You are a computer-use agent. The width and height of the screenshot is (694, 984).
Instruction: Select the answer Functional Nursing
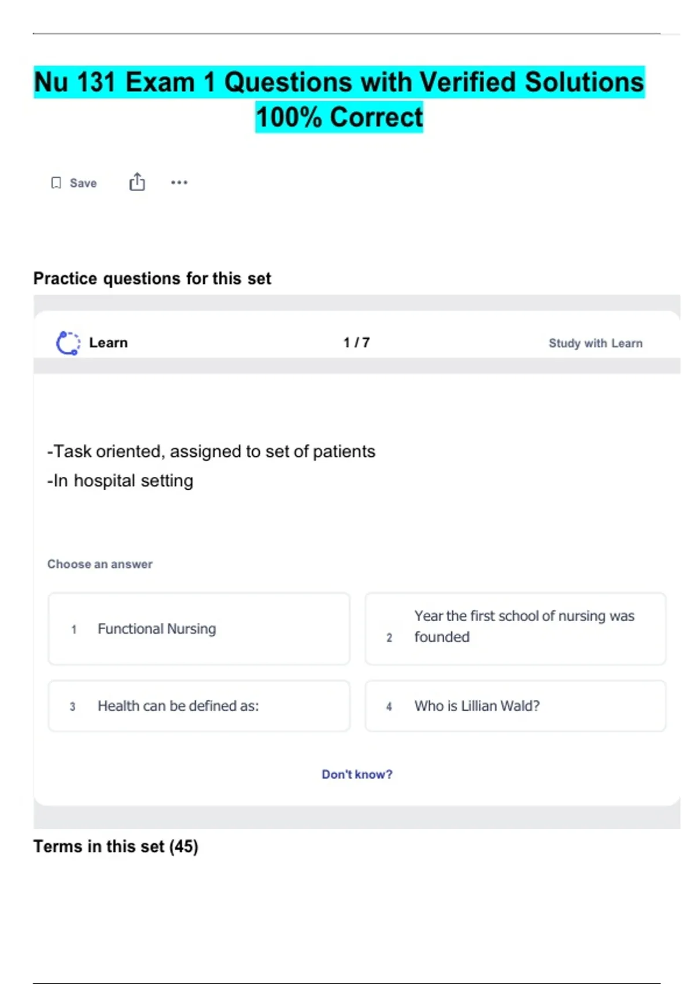(x=199, y=629)
